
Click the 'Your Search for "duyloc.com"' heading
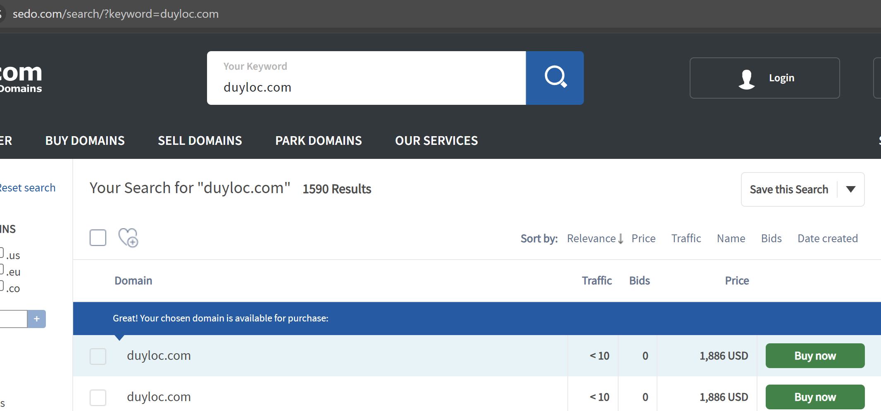tap(190, 188)
